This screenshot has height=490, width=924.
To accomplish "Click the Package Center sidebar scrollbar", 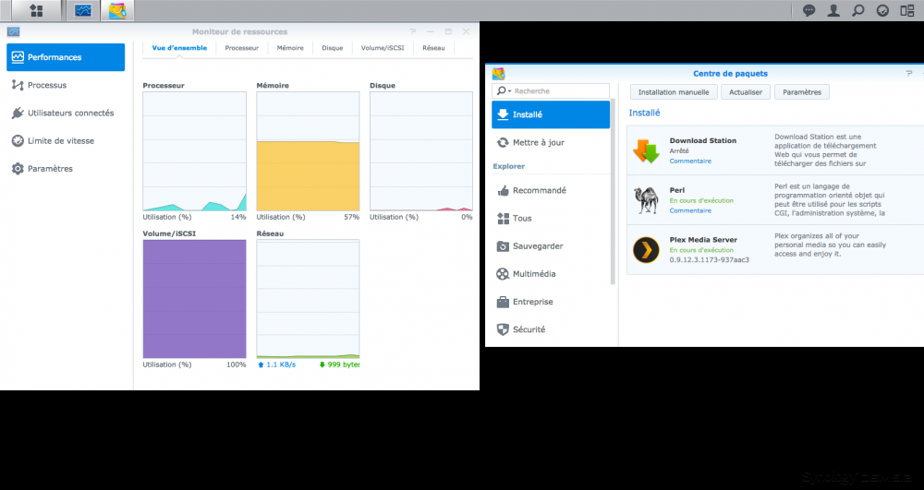I will point(613,192).
